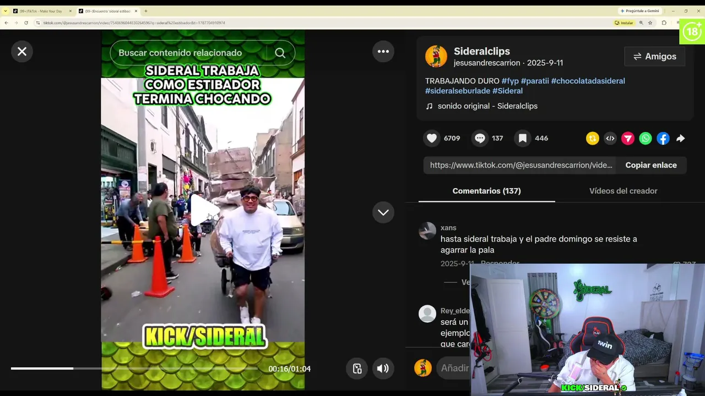The image size is (705, 396).
Task: Send to friends with red paper-plane icon
Action: pyautogui.click(x=628, y=139)
